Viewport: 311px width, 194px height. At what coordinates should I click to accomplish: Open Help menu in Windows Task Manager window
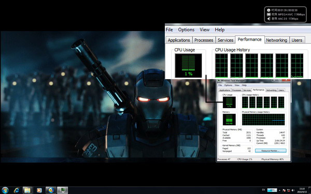point(244,85)
